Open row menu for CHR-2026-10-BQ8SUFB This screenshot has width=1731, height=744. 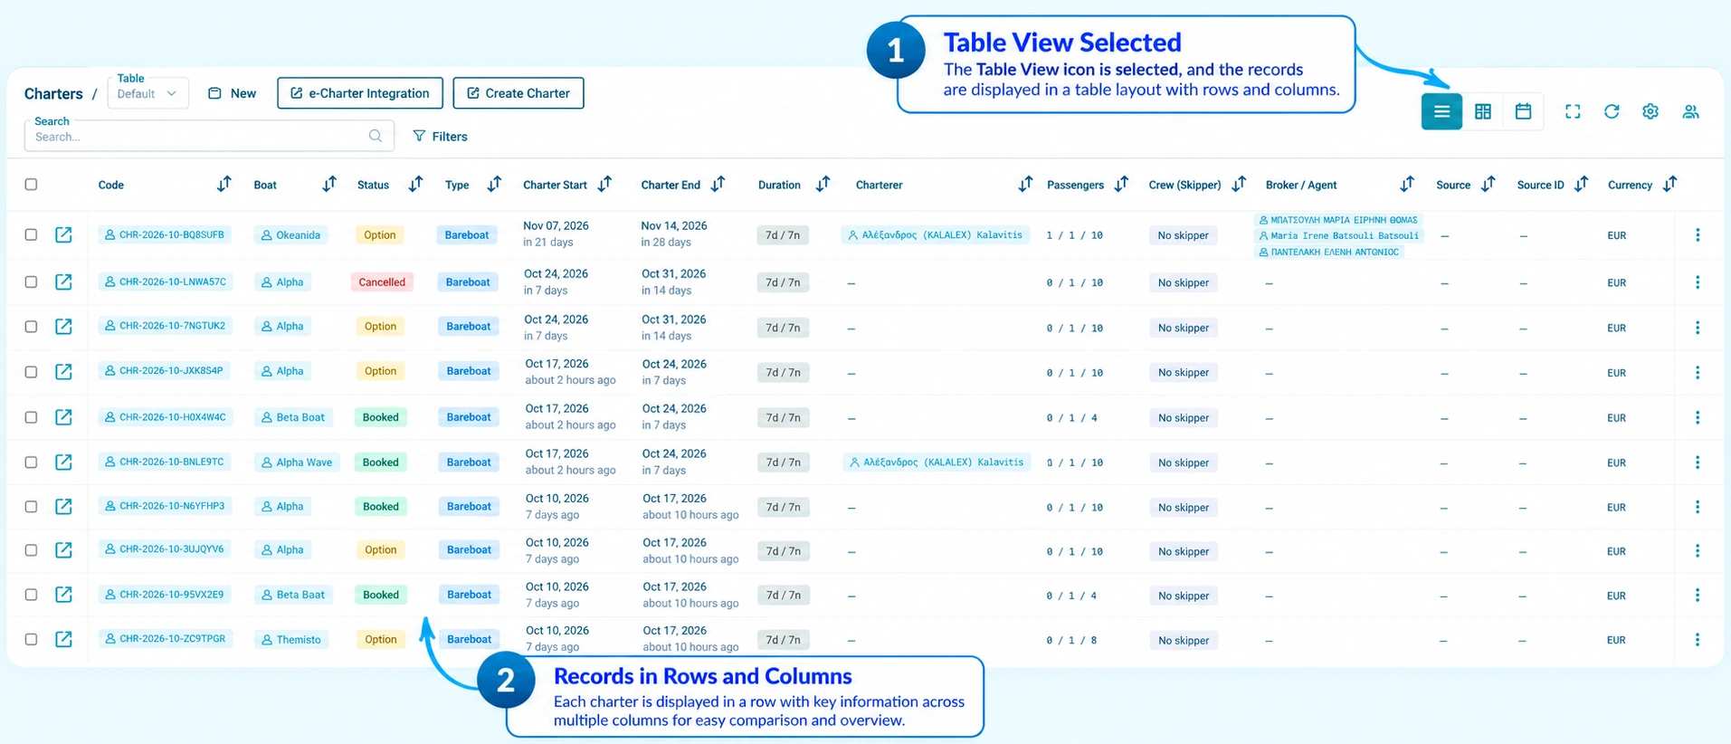point(1698,234)
